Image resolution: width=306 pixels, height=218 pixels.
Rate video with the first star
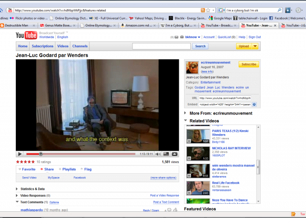[x=18, y=162]
